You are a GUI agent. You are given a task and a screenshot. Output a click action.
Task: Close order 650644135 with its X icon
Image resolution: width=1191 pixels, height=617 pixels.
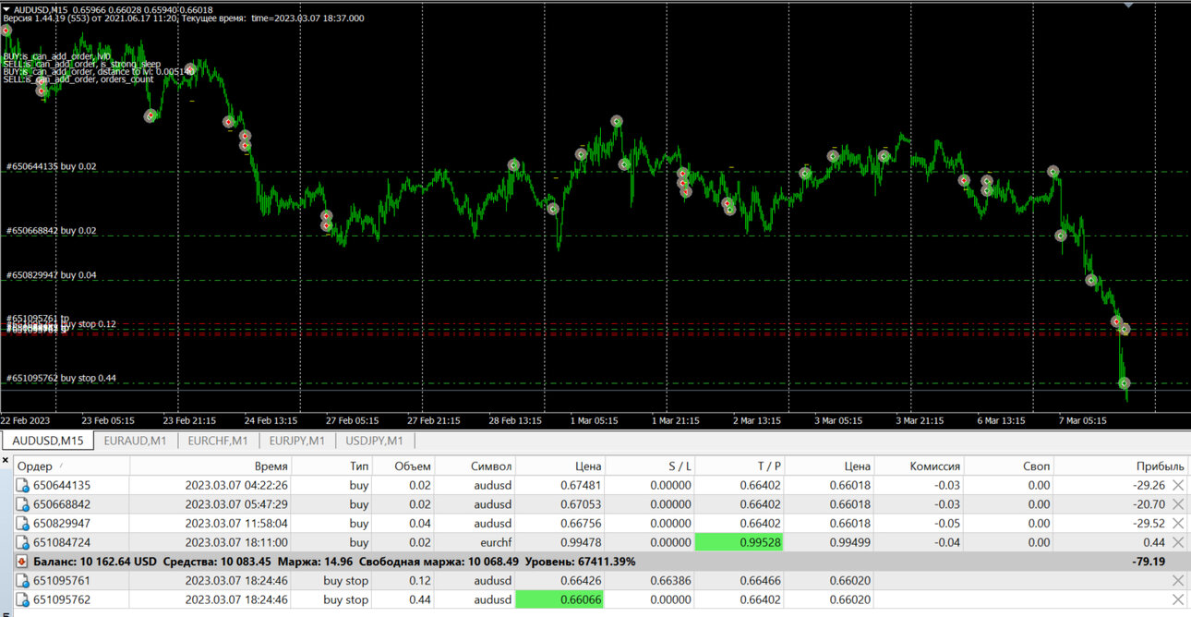tap(1178, 485)
